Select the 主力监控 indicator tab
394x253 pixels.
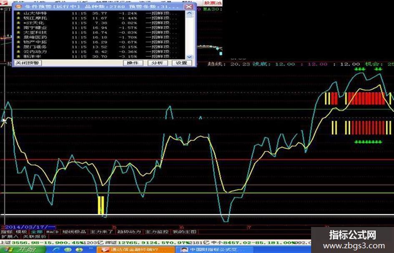tap(157, 232)
